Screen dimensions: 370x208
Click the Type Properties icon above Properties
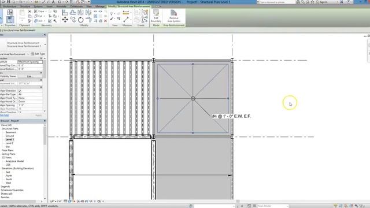coord(10,12)
